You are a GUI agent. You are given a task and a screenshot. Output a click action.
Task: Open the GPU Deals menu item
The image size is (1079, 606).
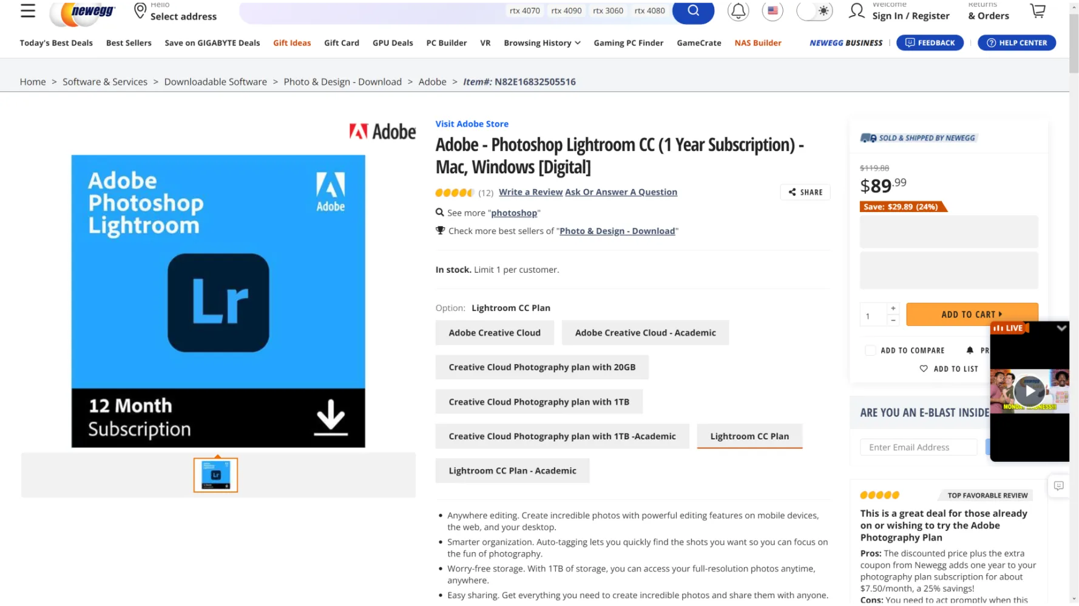pyautogui.click(x=393, y=43)
